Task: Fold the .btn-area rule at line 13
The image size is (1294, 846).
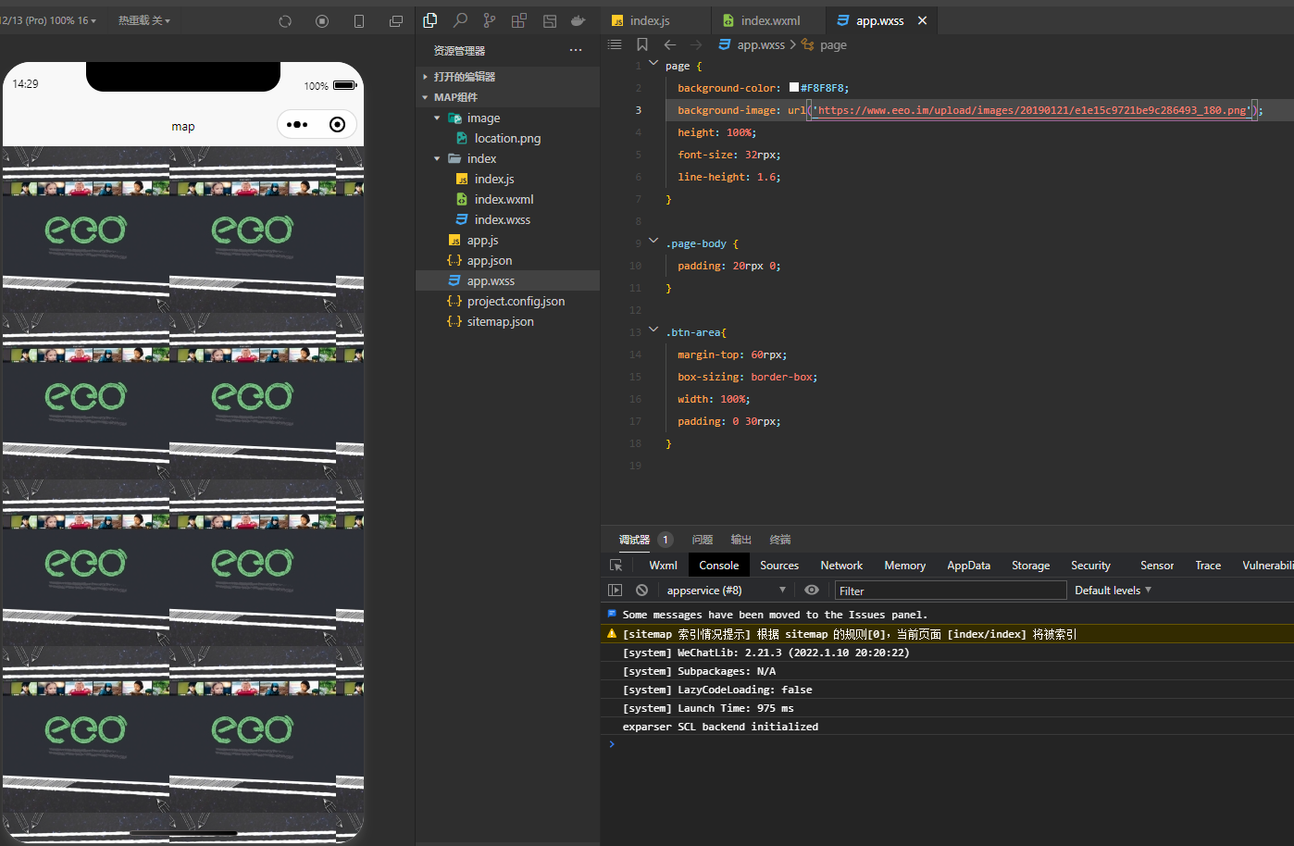Action: [x=653, y=331]
